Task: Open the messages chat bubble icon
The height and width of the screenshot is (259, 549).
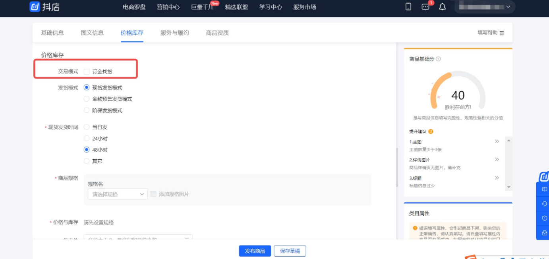Action: tap(425, 7)
